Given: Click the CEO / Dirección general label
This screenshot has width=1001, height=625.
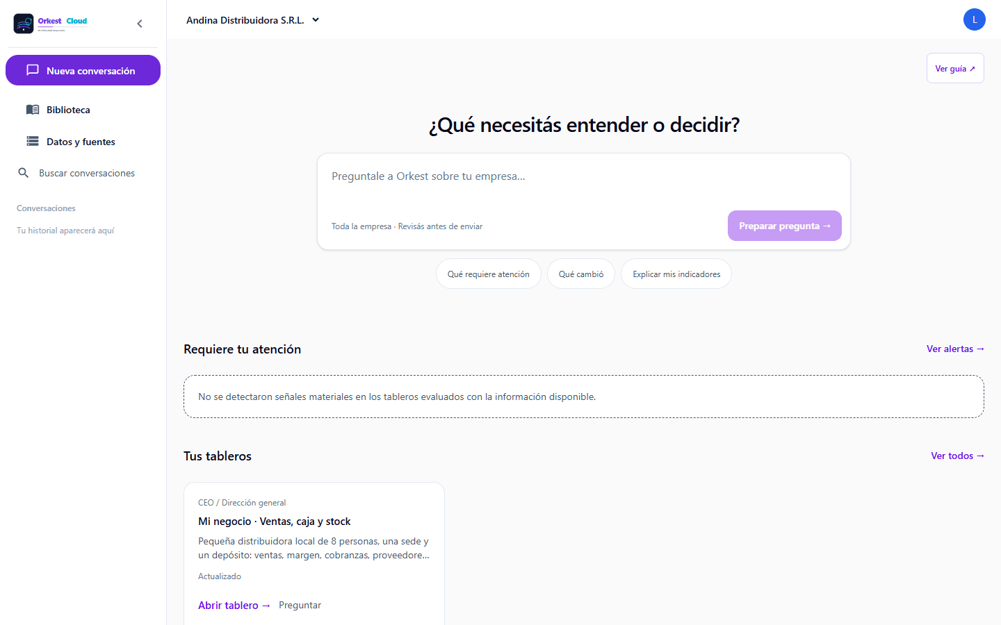Looking at the screenshot, I should click(242, 503).
